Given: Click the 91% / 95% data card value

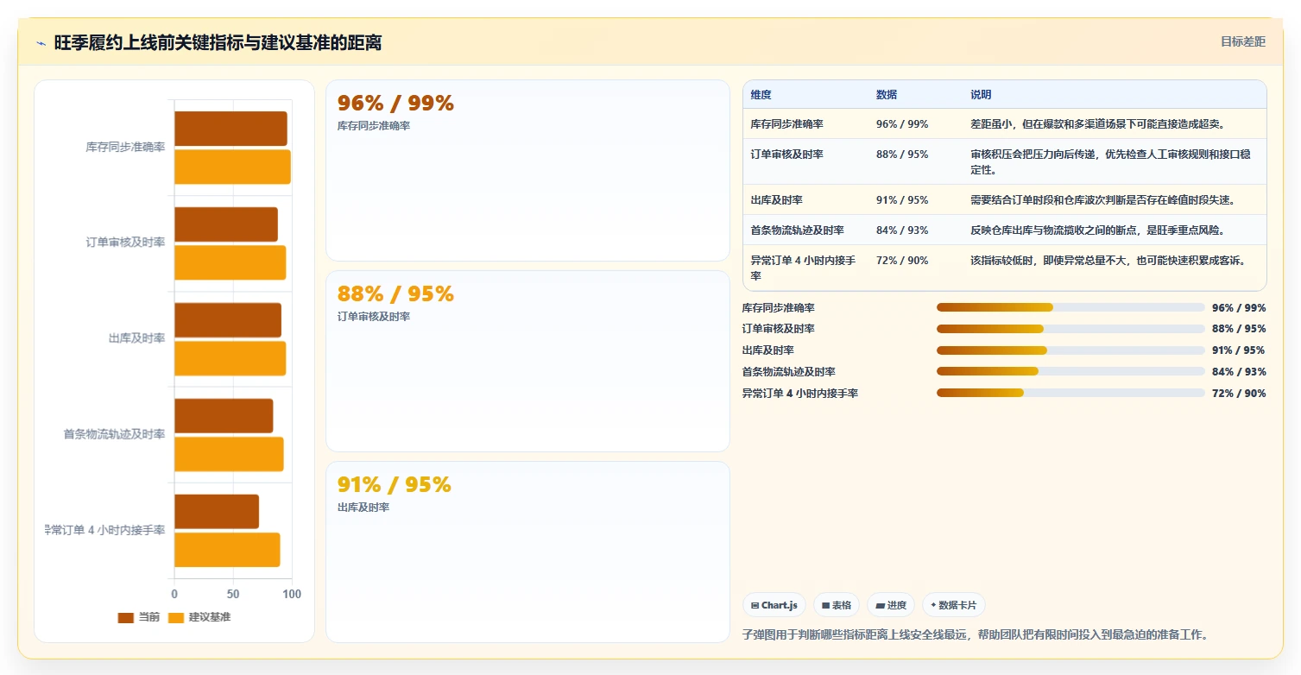Looking at the screenshot, I should pos(395,485).
